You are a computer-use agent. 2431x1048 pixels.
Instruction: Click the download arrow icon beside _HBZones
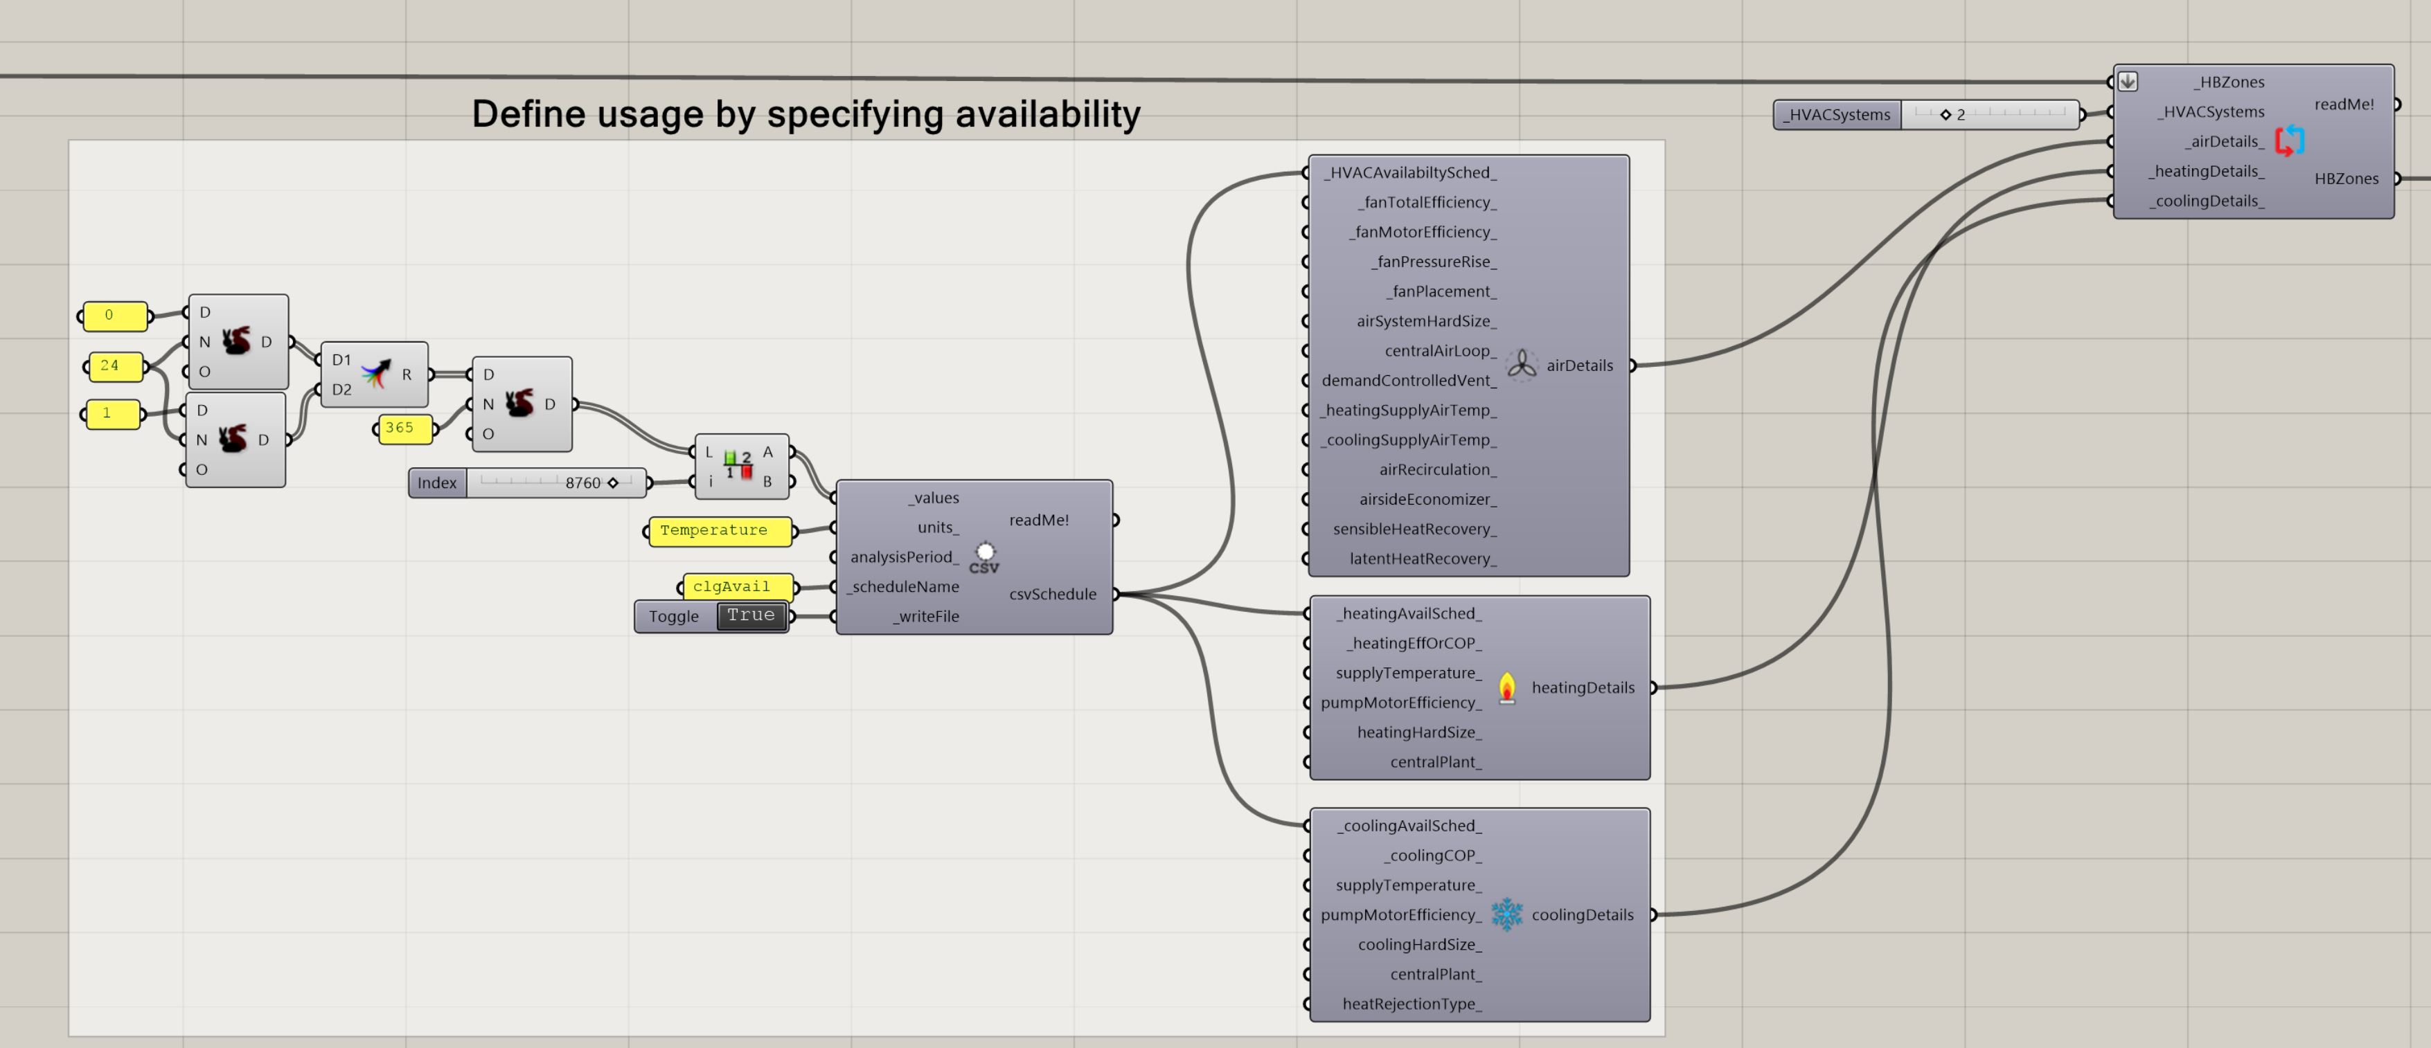tap(2127, 81)
